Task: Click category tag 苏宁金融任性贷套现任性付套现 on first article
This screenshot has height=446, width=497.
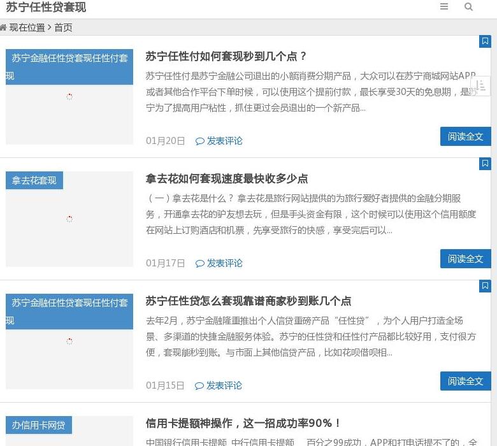Action: coord(69,67)
